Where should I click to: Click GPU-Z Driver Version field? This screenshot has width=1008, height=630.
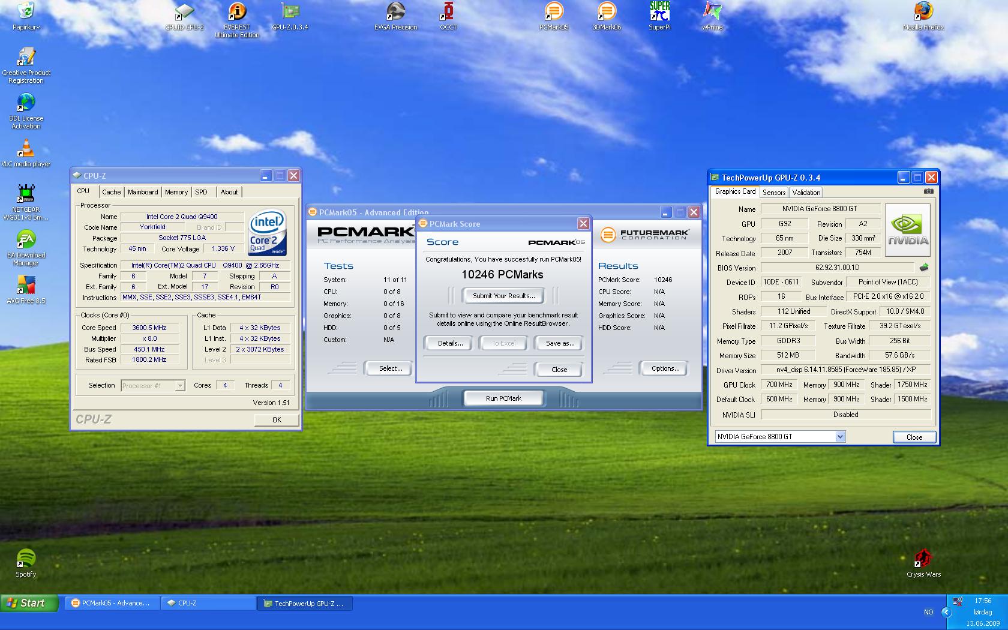click(x=845, y=370)
